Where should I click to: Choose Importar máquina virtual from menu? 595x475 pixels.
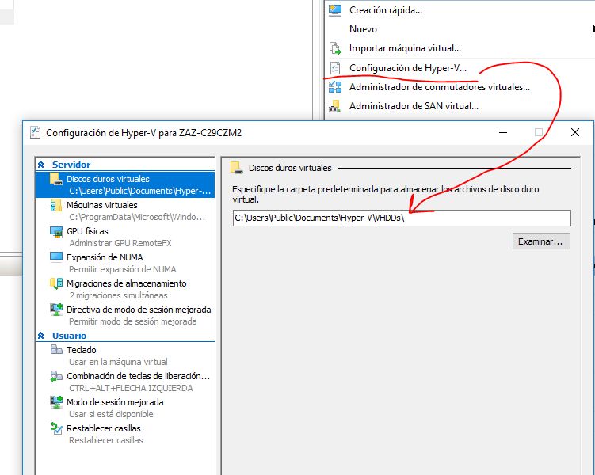(405, 48)
